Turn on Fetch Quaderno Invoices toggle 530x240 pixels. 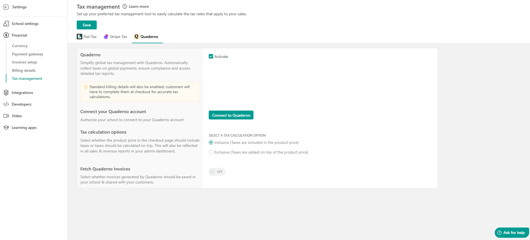217,172
